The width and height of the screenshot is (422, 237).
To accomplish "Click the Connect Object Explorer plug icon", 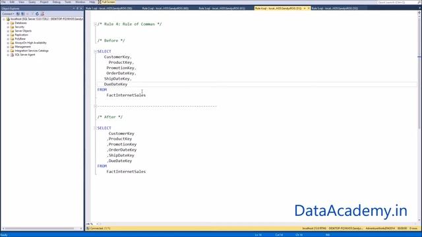I will pos(18,14).
